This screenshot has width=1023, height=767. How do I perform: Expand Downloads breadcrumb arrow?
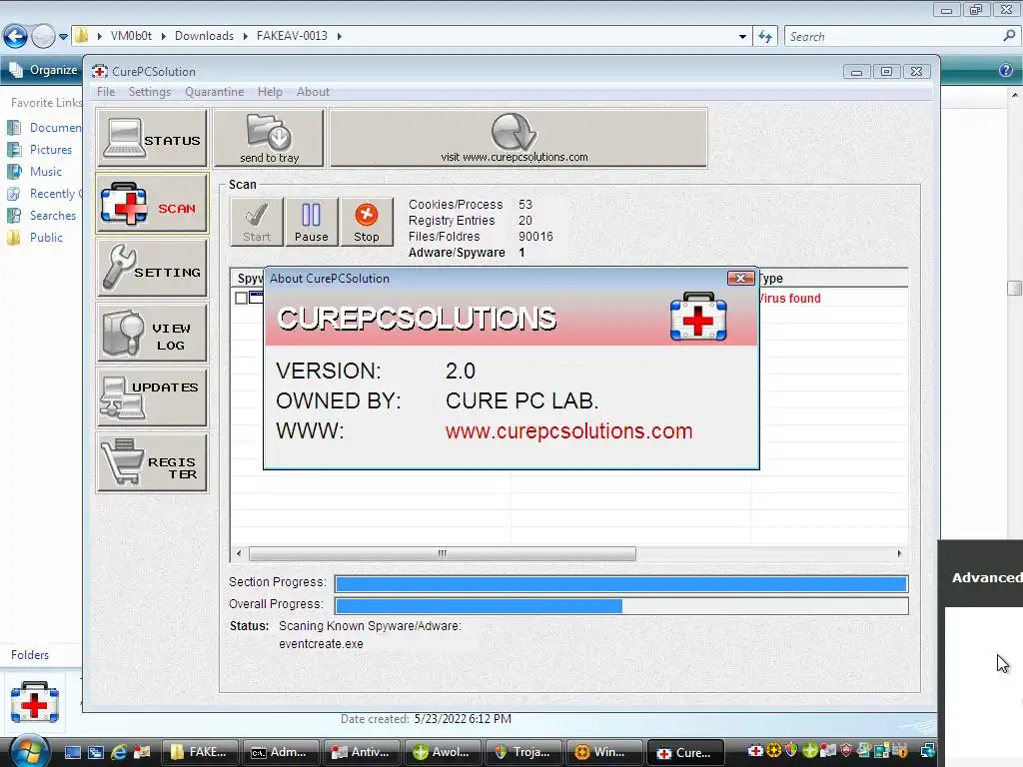pyautogui.click(x=246, y=36)
